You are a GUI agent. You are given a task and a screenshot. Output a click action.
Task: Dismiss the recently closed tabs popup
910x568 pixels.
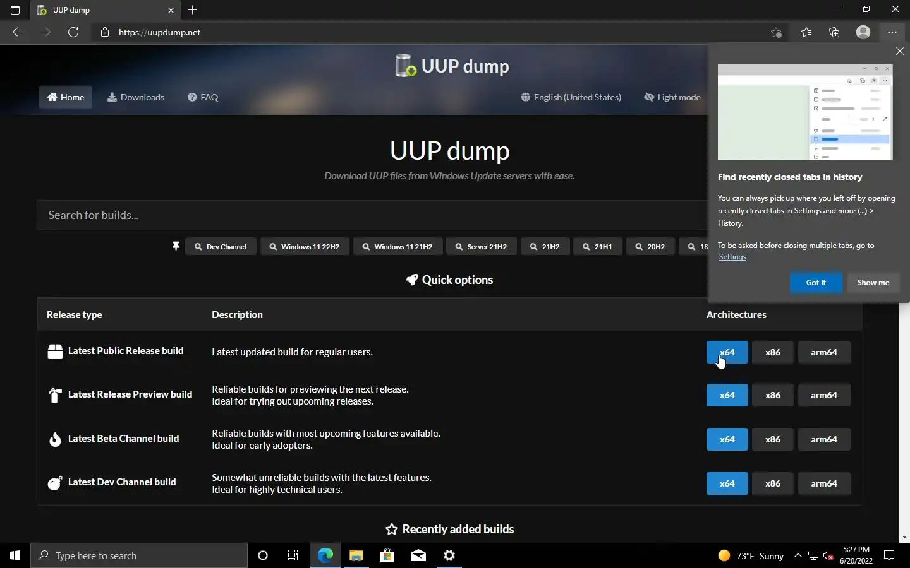[x=900, y=51]
